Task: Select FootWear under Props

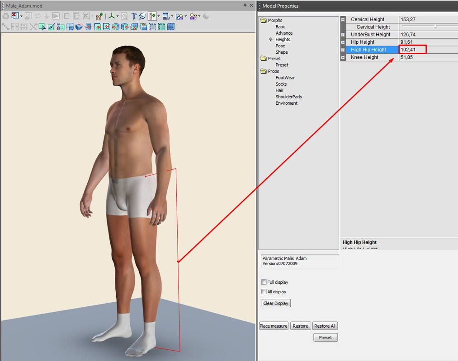Action: point(285,78)
